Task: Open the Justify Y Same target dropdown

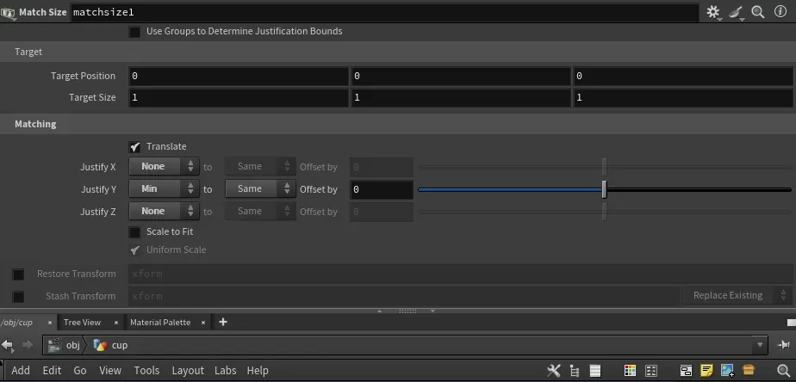Action: point(260,189)
